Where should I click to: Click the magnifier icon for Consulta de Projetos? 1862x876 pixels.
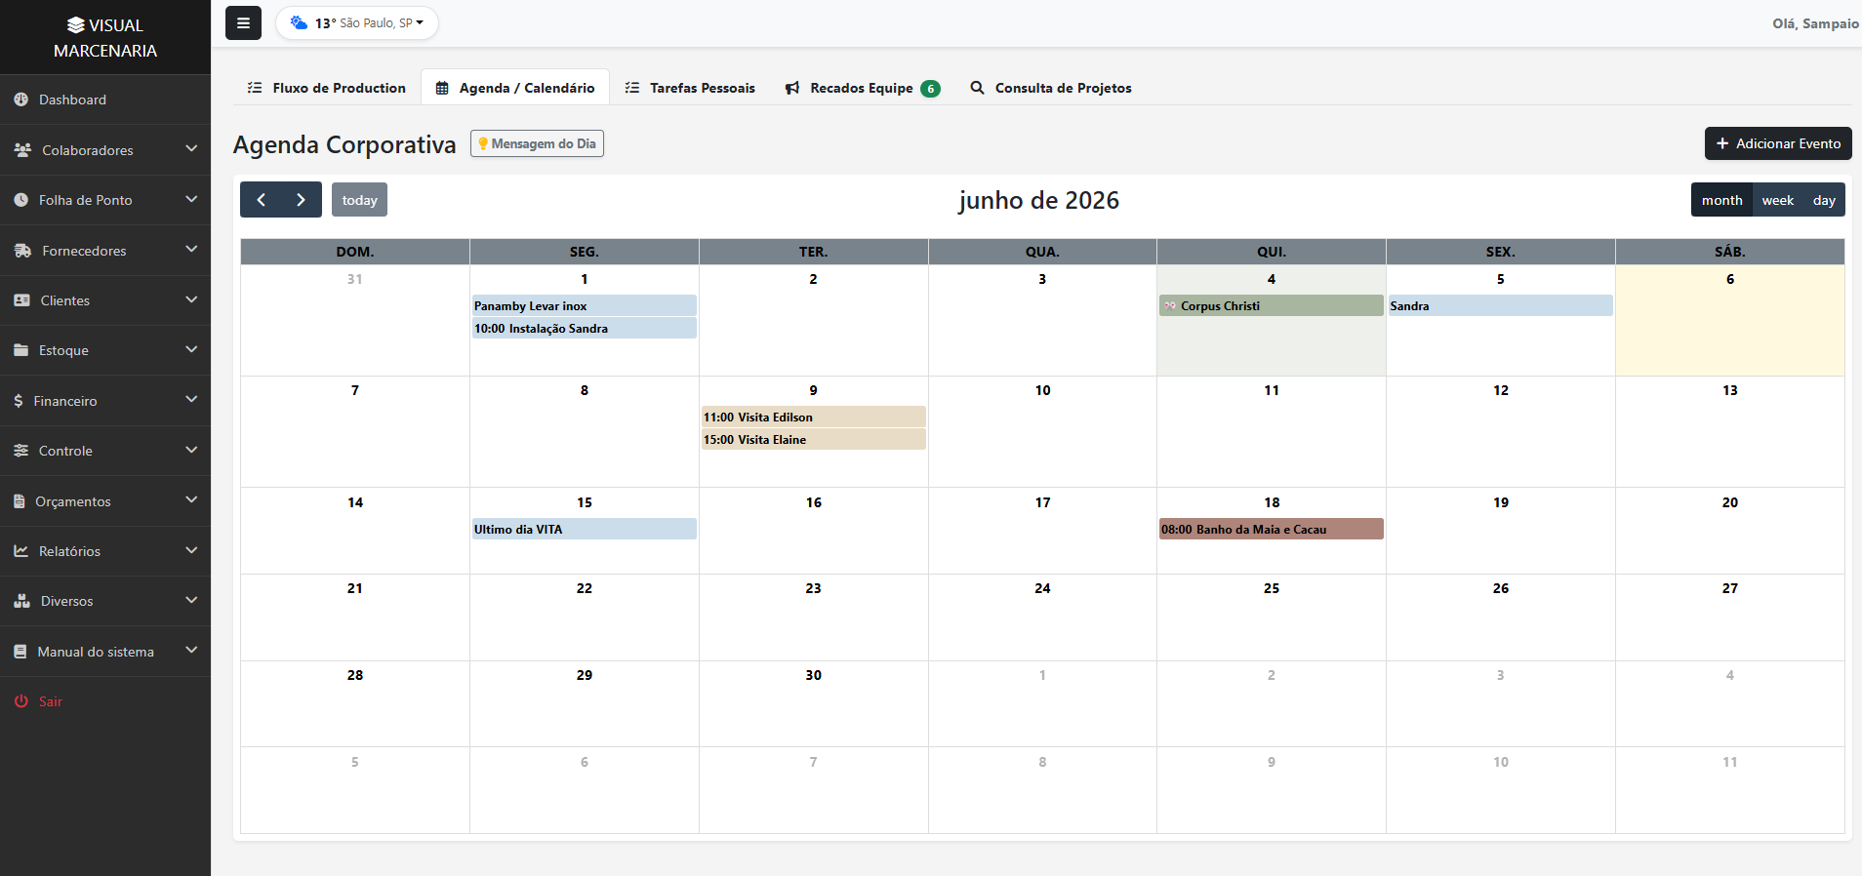977,88
